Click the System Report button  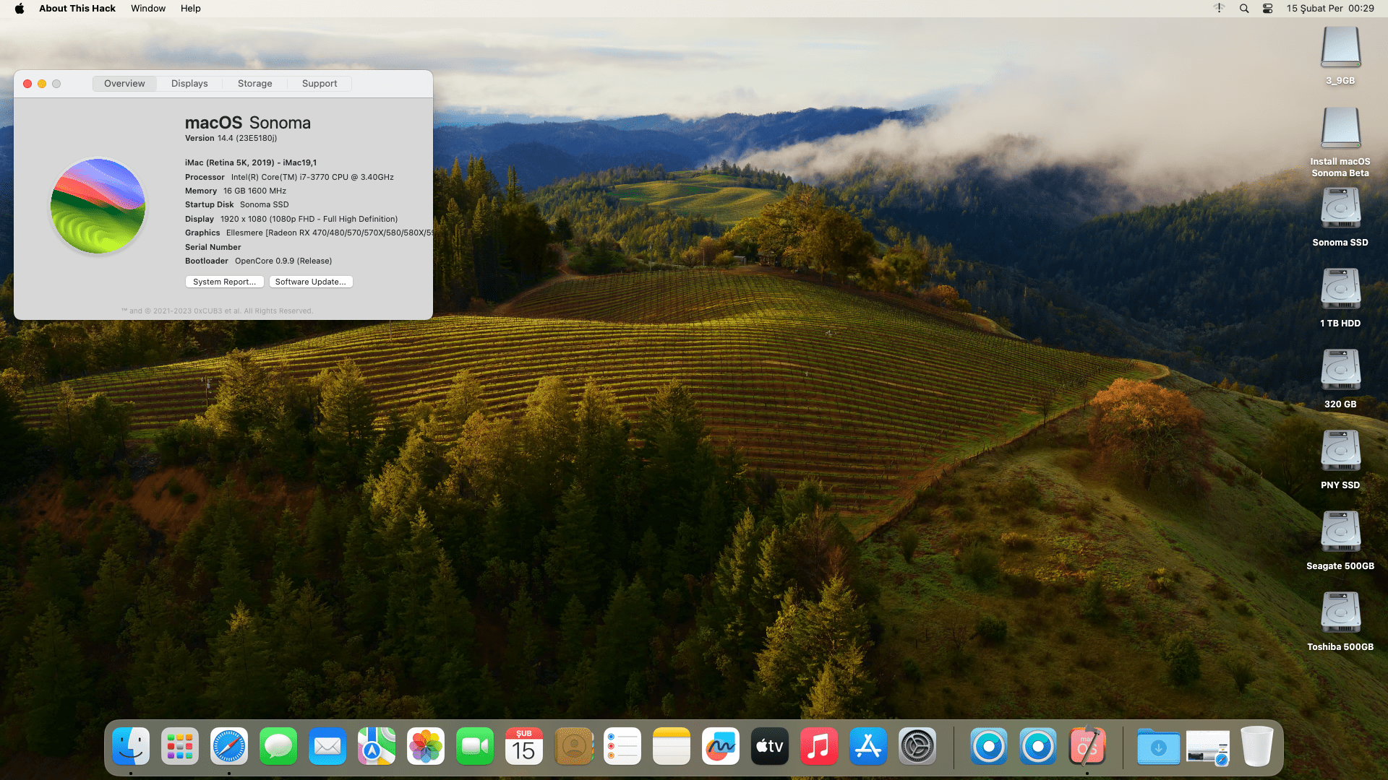[x=224, y=282]
